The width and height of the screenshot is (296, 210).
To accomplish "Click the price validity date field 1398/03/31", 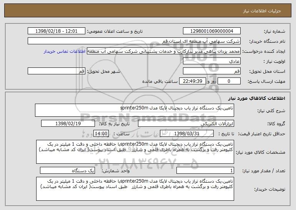I will point(187,134).
